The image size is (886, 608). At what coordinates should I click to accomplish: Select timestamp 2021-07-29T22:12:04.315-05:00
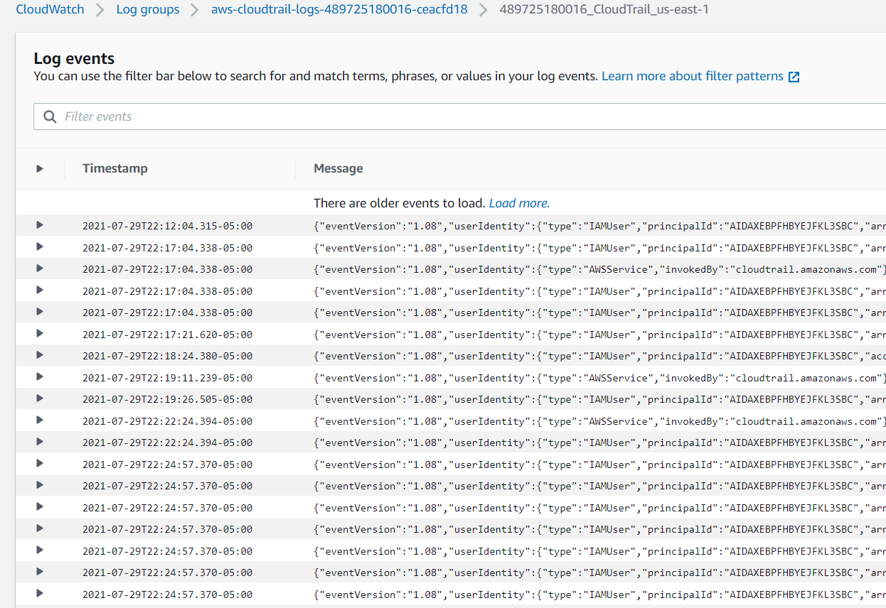pyautogui.click(x=167, y=227)
